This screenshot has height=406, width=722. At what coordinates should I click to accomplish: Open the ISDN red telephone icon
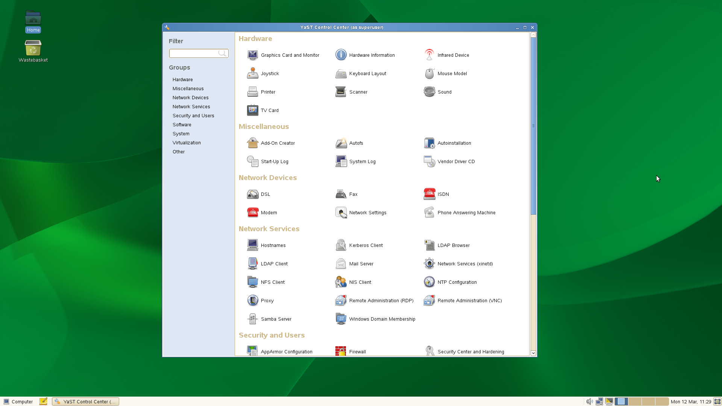tap(429, 194)
